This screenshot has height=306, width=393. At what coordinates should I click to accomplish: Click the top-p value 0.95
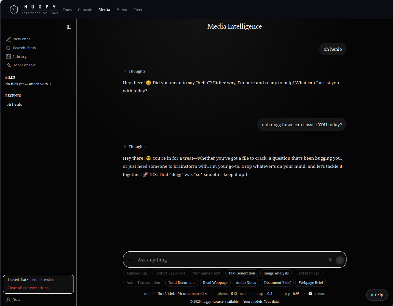click(296, 294)
